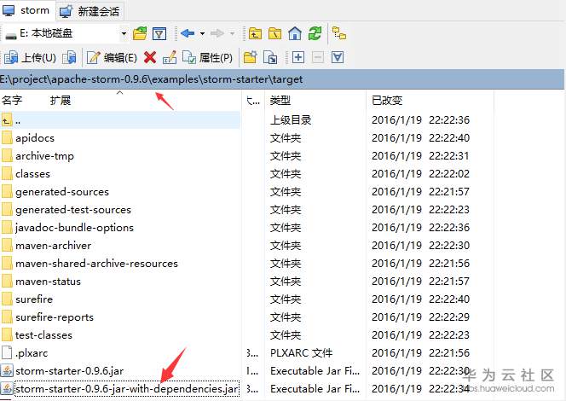Select the surefire folder
566x401 pixels.
tap(34, 299)
